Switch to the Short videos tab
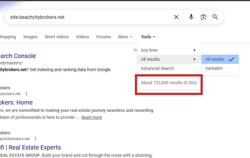This screenshot has width=250, height=158. pos(57,37)
